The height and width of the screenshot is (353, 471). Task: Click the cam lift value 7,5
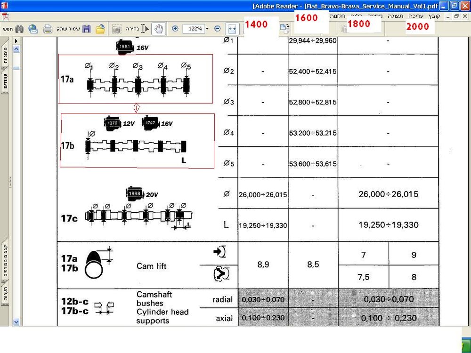364,277
